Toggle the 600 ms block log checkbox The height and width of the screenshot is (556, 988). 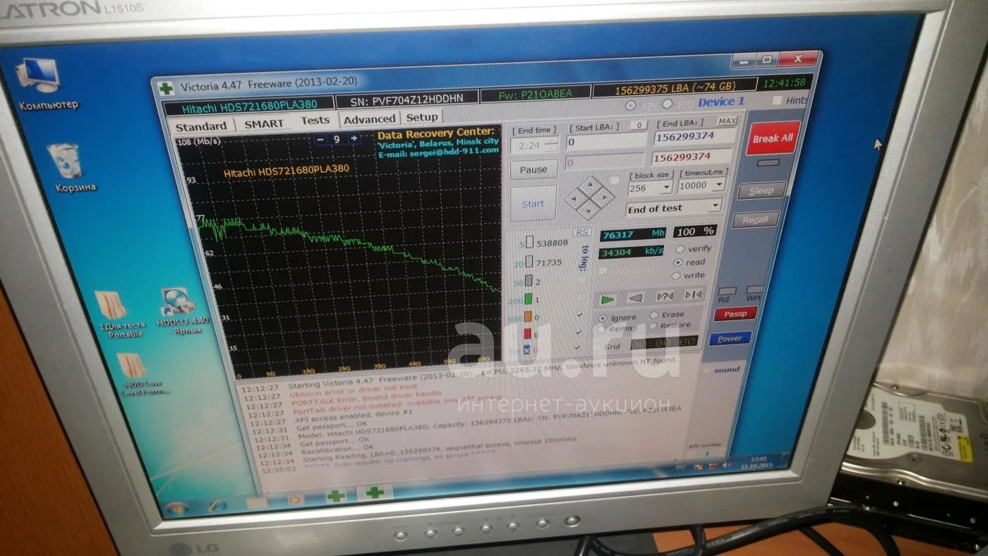coord(579,316)
